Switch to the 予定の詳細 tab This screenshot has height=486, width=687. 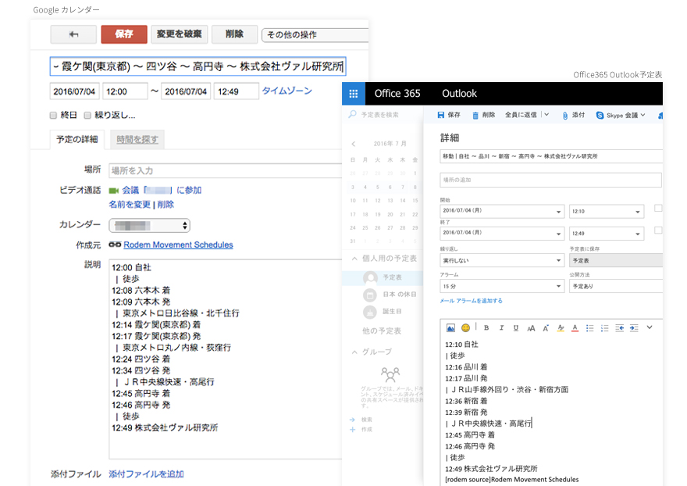pos(77,140)
